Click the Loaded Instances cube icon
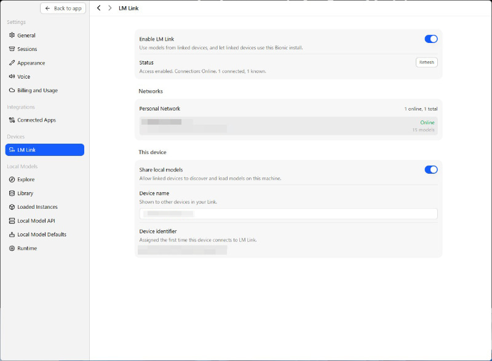 (12, 207)
